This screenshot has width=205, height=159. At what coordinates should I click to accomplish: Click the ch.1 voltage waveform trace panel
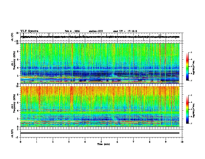click(x=102, y=37)
